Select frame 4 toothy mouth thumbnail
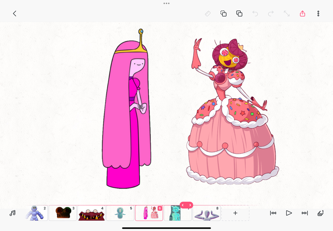The image size is (333, 231). pos(92,213)
